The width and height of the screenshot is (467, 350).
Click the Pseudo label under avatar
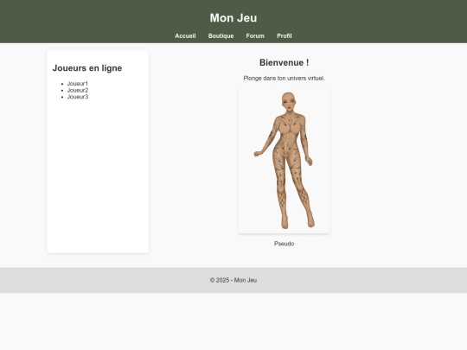click(285, 244)
